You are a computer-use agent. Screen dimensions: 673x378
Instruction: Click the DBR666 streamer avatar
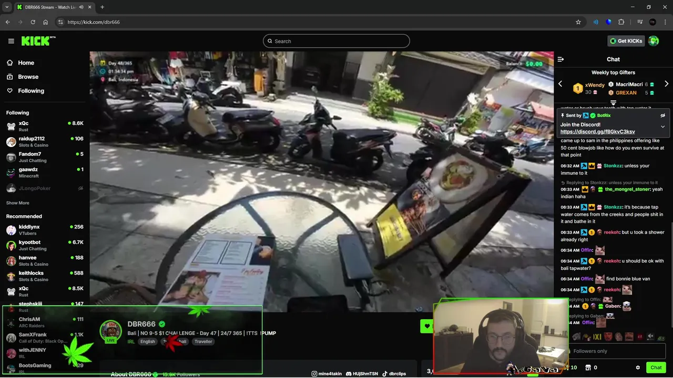(111, 331)
